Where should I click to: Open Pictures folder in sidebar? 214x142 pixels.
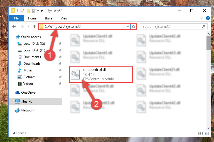coord(29,77)
